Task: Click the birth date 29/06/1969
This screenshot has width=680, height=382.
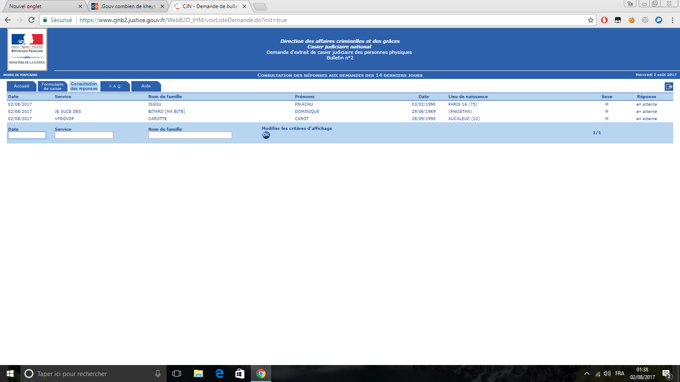Action: click(424, 112)
